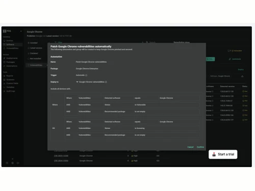Click the automation name Patch Google Chrome vulnerabilities
Viewport: 255px width, 191px height.
(91, 62)
